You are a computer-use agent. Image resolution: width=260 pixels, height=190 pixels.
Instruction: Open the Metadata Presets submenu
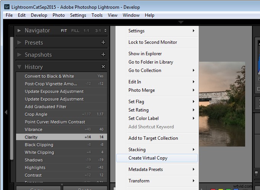pyautogui.click(x=157, y=169)
